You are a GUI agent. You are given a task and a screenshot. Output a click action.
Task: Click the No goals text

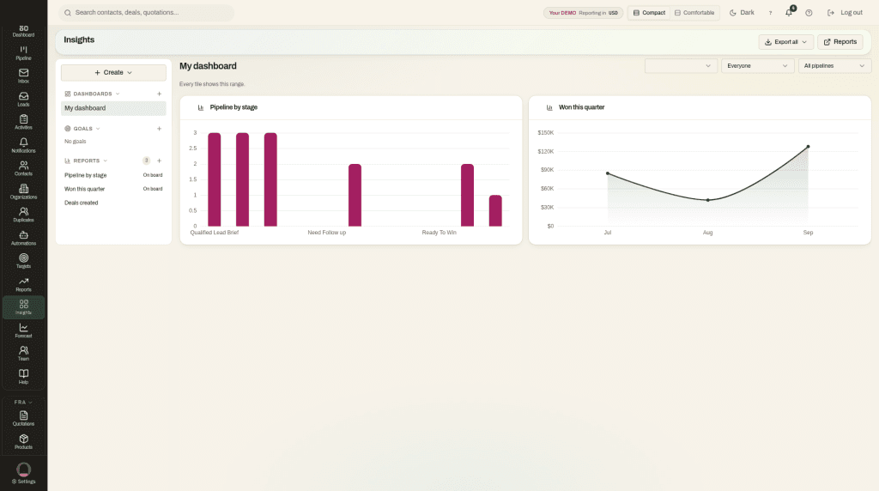[76, 142]
